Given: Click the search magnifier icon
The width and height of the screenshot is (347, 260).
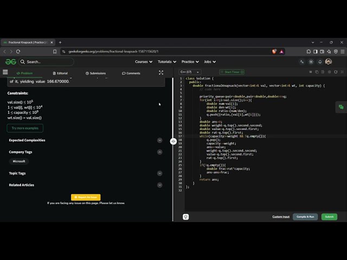Looking at the screenshot, I should tap(23, 62).
